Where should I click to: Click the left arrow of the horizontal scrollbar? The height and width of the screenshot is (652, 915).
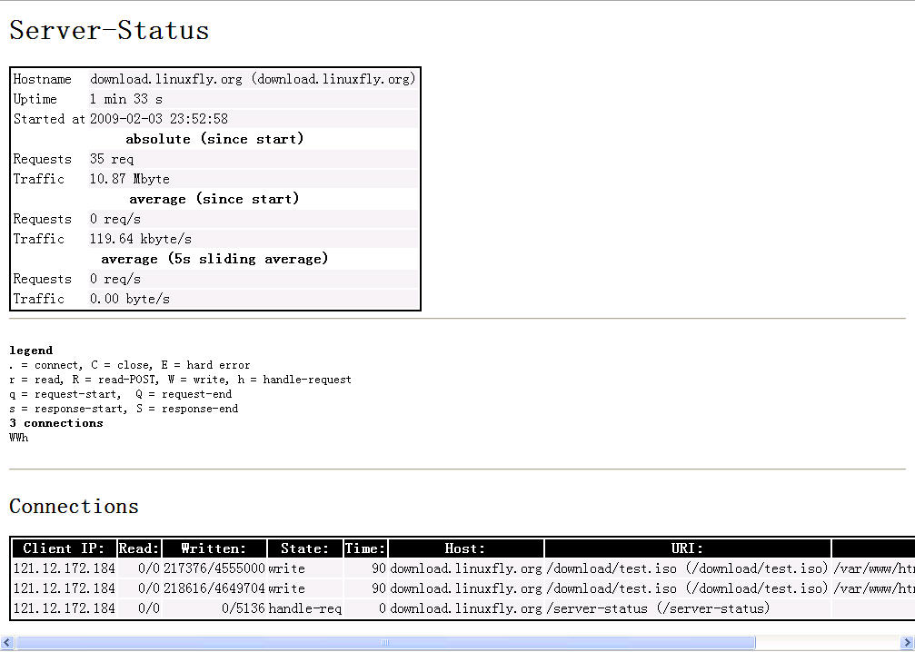click(7, 643)
